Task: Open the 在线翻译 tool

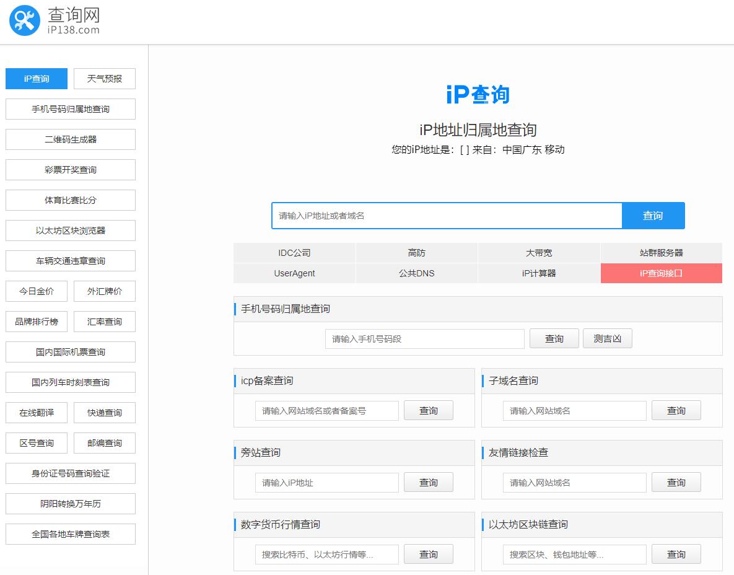Action: point(36,413)
